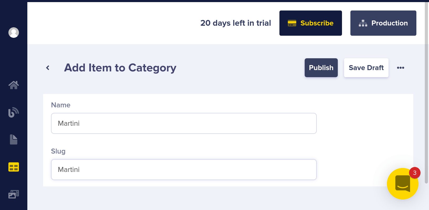The image size is (429, 210).
Task: Open the three-dot more options menu
Action: 400,68
